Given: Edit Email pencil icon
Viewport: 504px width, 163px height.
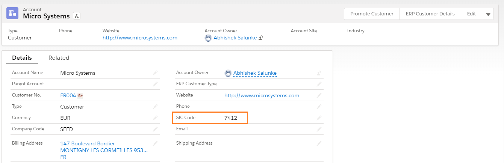Looking at the screenshot, I should pyautogui.click(x=319, y=129).
